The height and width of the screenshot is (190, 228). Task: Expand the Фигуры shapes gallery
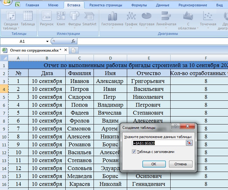coord(75,19)
